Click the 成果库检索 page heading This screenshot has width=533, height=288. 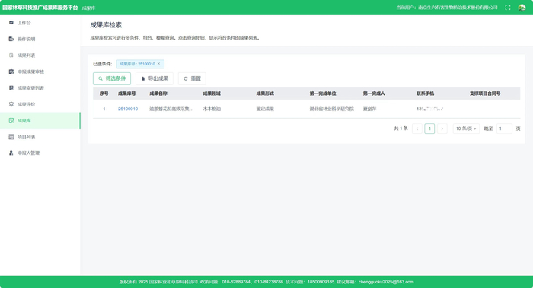point(106,25)
